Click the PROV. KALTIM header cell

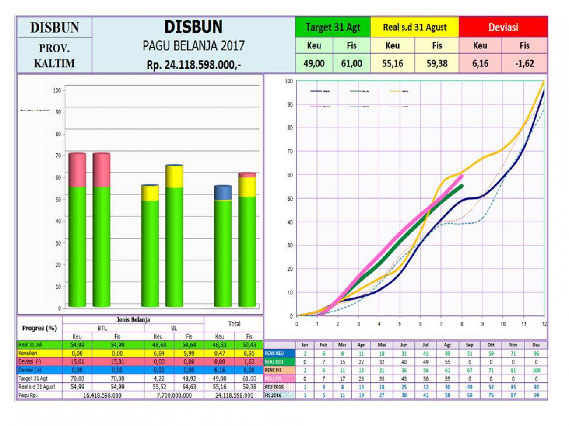click(x=54, y=55)
